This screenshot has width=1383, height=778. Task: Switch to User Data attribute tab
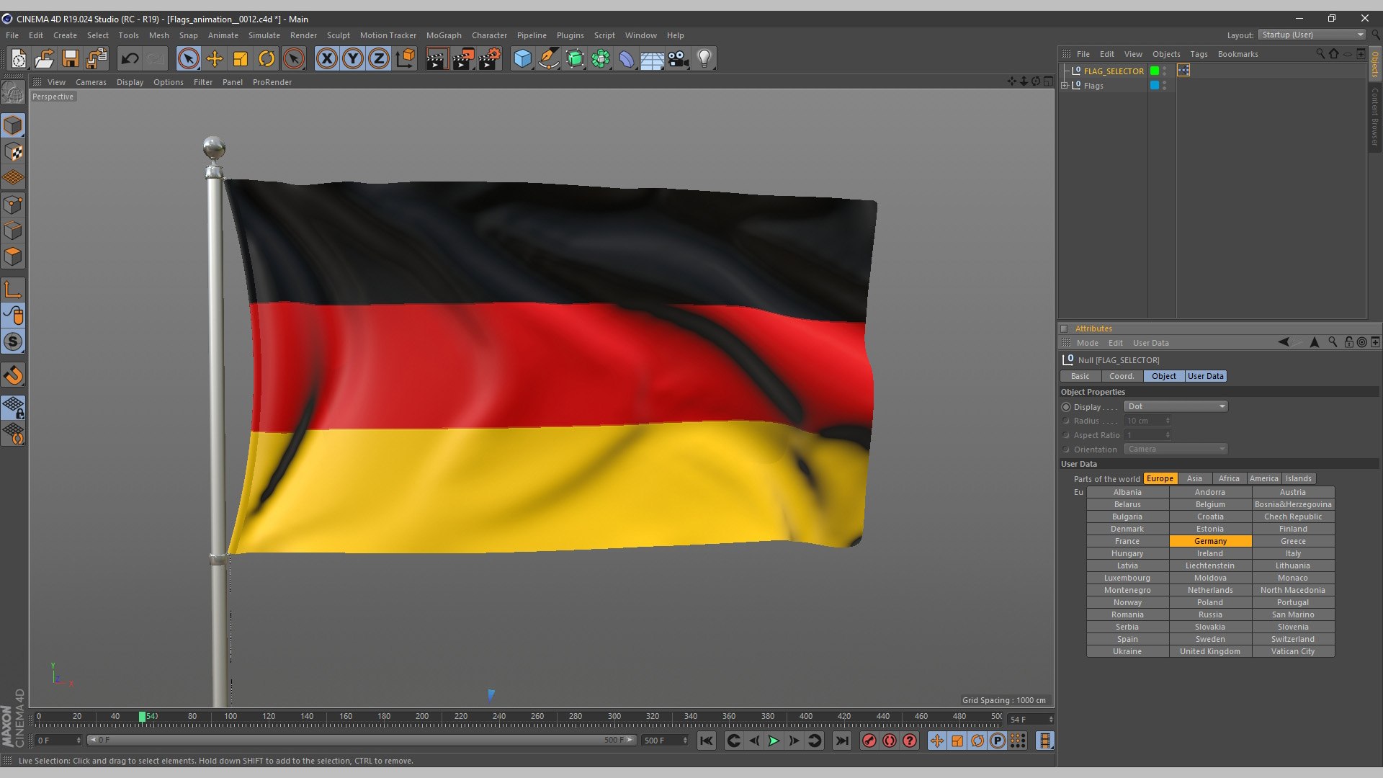pyautogui.click(x=1206, y=376)
